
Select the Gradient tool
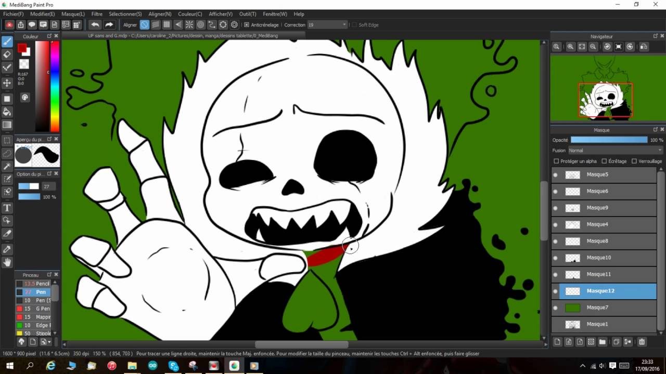(7, 125)
